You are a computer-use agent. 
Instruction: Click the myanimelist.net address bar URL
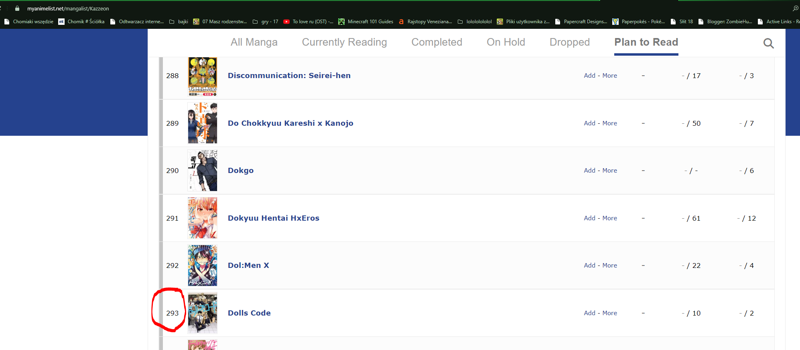pyautogui.click(x=68, y=8)
